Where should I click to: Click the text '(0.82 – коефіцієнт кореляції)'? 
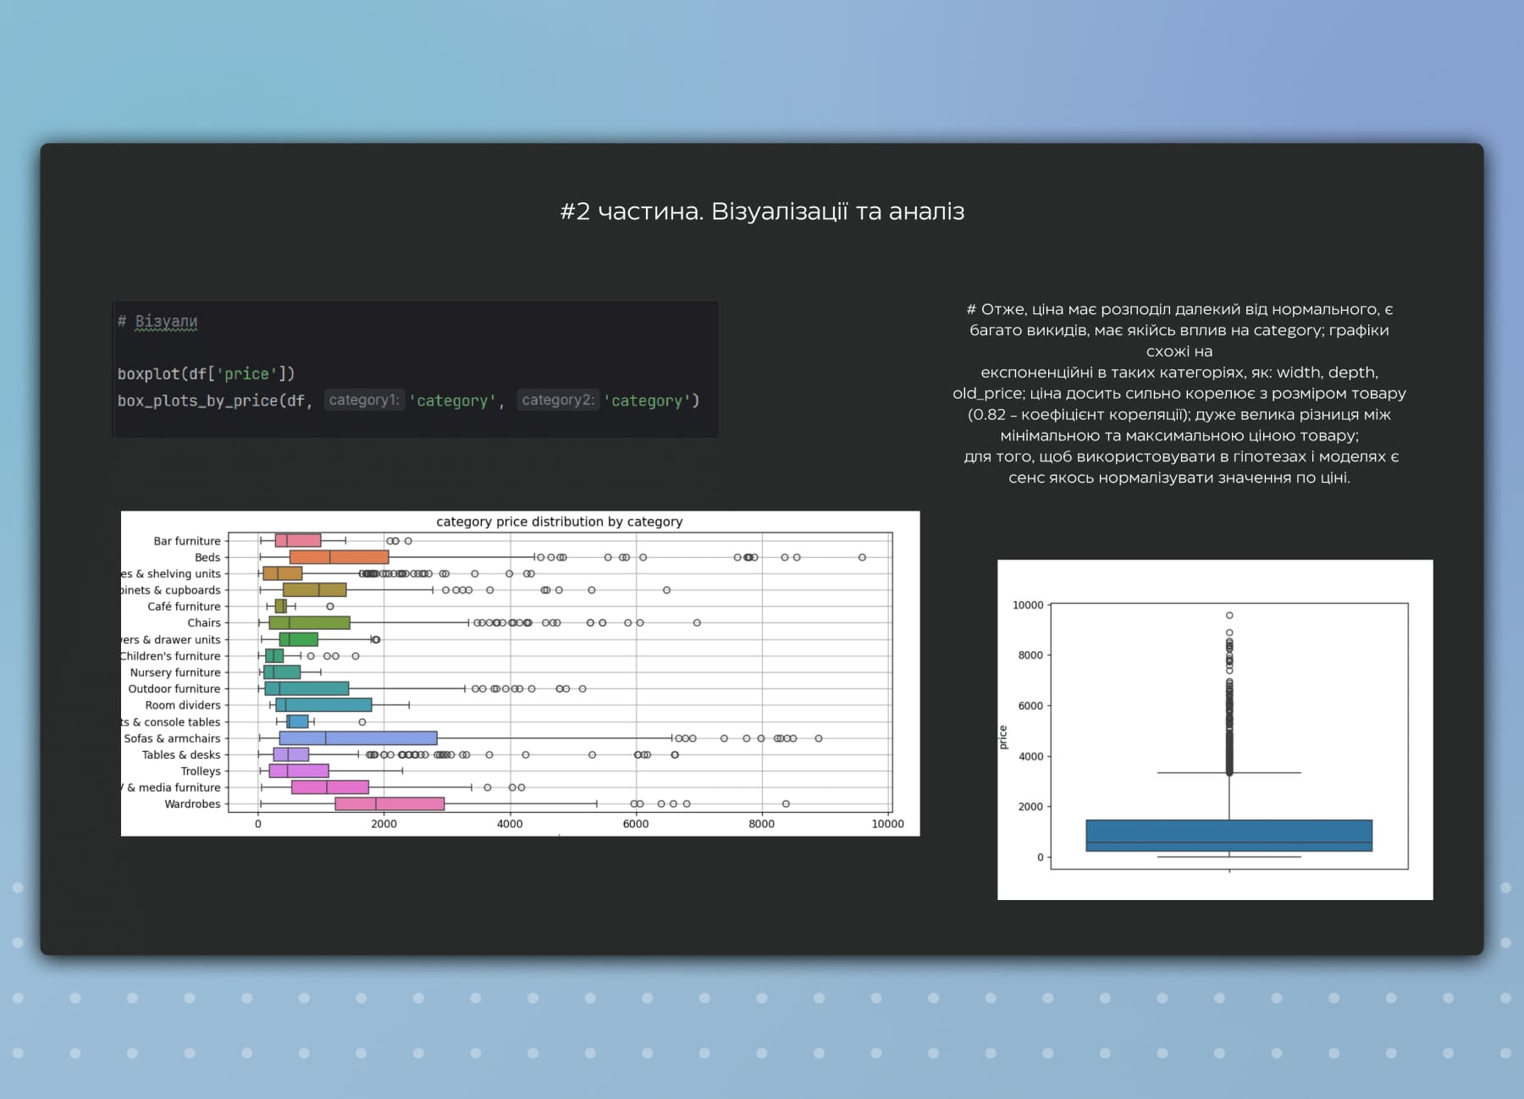pyautogui.click(x=1078, y=415)
